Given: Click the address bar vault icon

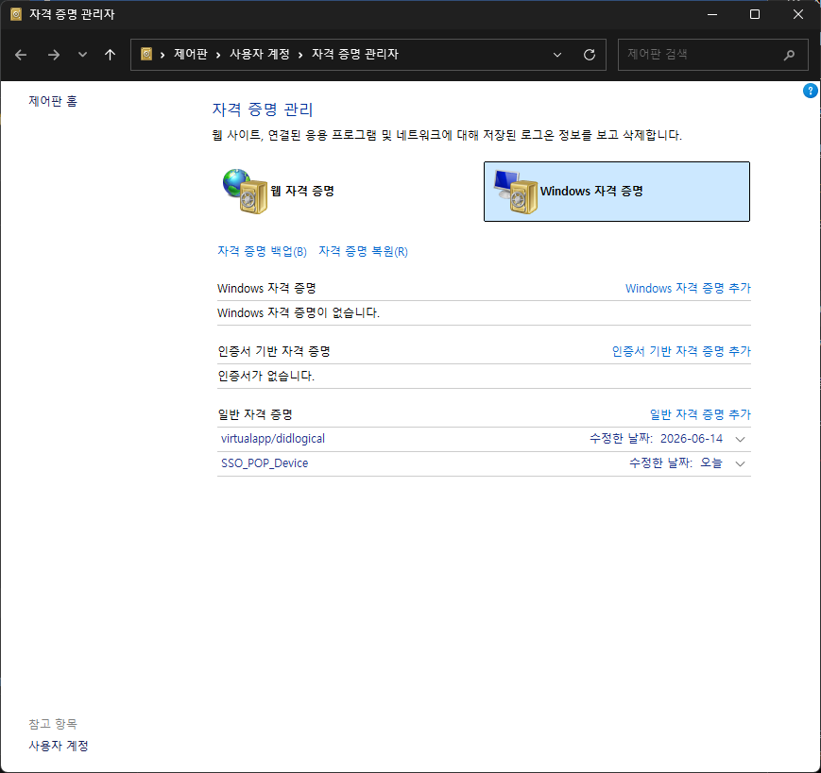Looking at the screenshot, I should (146, 54).
